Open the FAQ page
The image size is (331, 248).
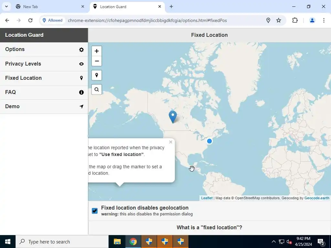point(44,92)
